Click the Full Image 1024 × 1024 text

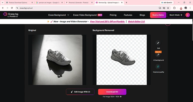point(111,97)
